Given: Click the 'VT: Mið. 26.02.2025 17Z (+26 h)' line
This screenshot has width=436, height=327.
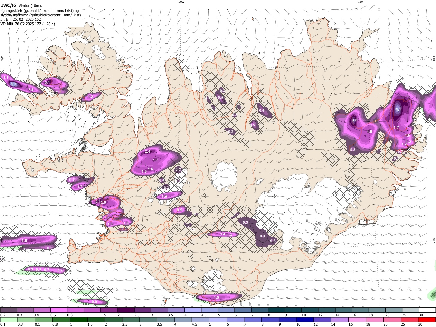Looking at the screenshot, I should point(28,24).
